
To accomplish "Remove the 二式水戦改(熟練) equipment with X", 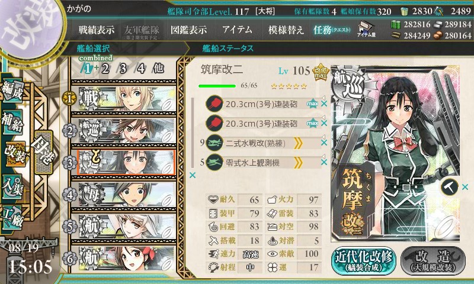I will tap(324, 143).
